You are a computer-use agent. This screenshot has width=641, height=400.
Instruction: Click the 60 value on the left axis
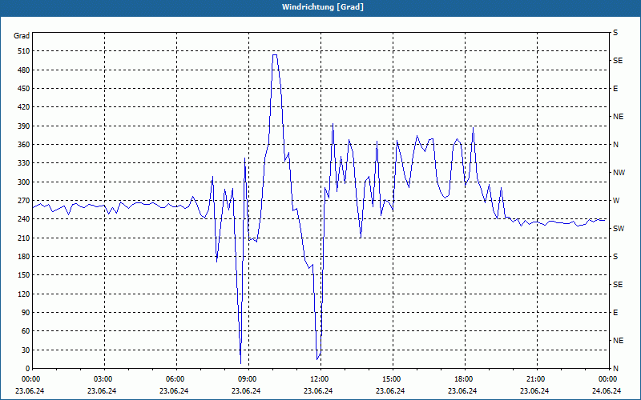tap(26, 331)
